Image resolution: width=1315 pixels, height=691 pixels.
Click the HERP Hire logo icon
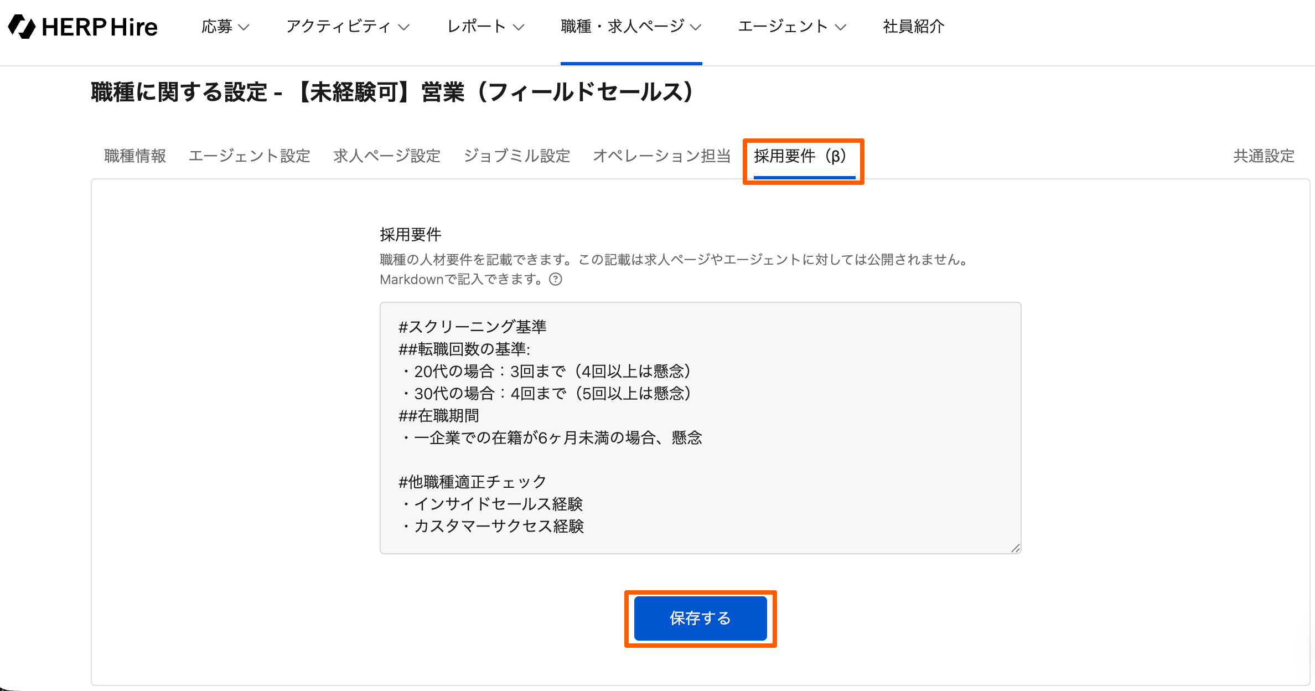click(x=22, y=27)
